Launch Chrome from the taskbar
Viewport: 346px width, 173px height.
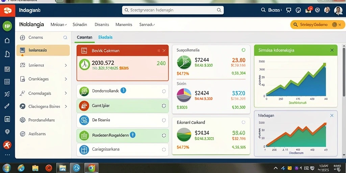[x=91, y=168]
